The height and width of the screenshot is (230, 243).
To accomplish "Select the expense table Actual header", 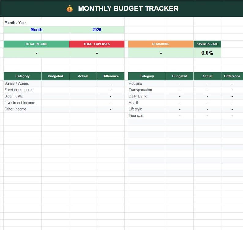I will (x=207, y=76).
